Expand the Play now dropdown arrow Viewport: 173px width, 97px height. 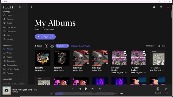[x=53, y=37]
